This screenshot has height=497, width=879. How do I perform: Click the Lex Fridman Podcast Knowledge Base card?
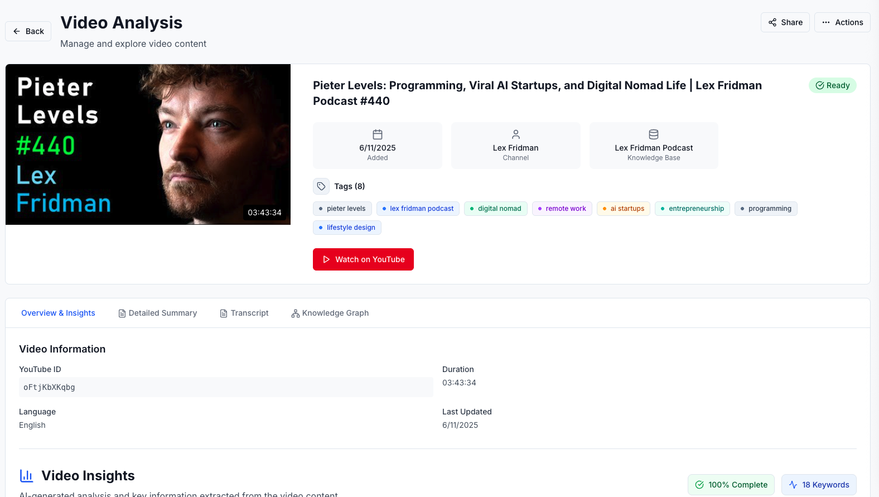(654, 146)
